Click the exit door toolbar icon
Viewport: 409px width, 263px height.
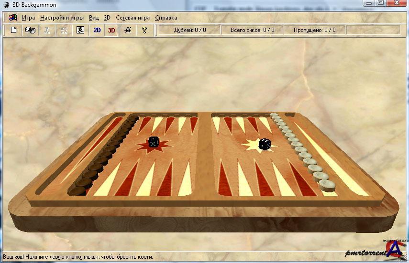(80, 30)
